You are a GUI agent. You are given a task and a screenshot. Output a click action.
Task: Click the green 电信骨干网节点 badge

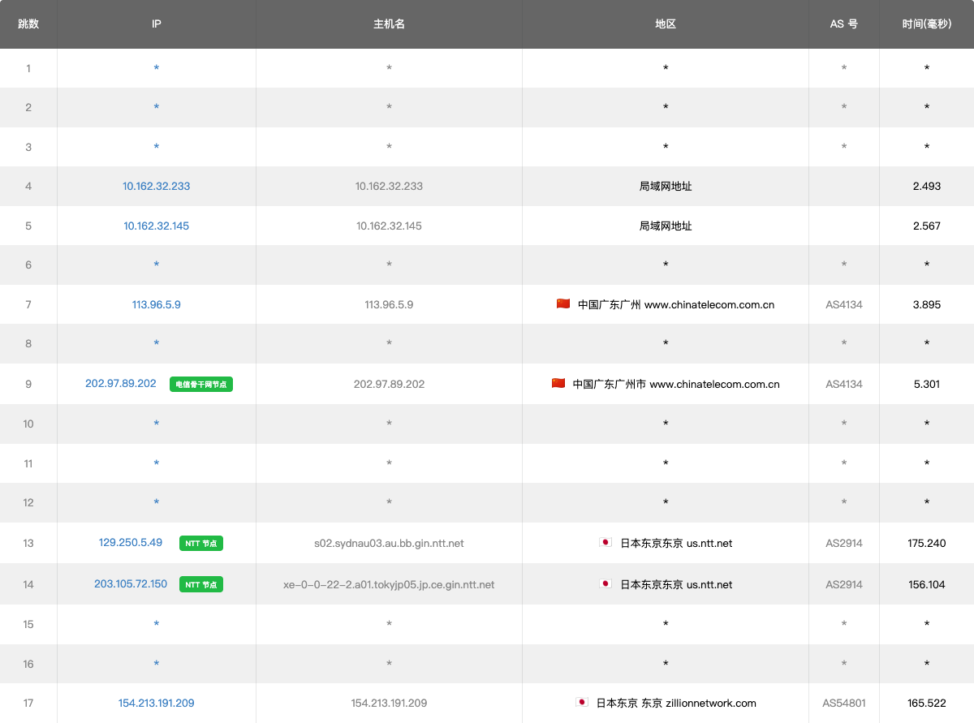[x=201, y=384]
